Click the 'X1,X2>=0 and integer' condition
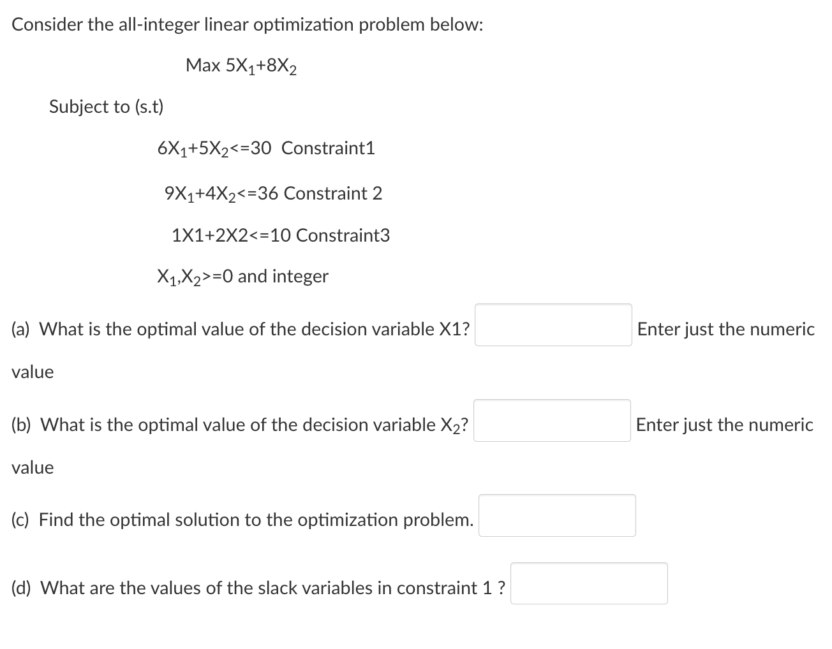This screenshot has height=649, width=832. tap(242, 277)
